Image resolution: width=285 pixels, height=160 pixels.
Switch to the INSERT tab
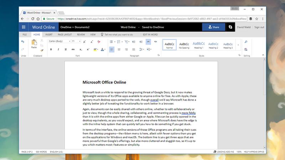pyautogui.click(x=49, y=34)
